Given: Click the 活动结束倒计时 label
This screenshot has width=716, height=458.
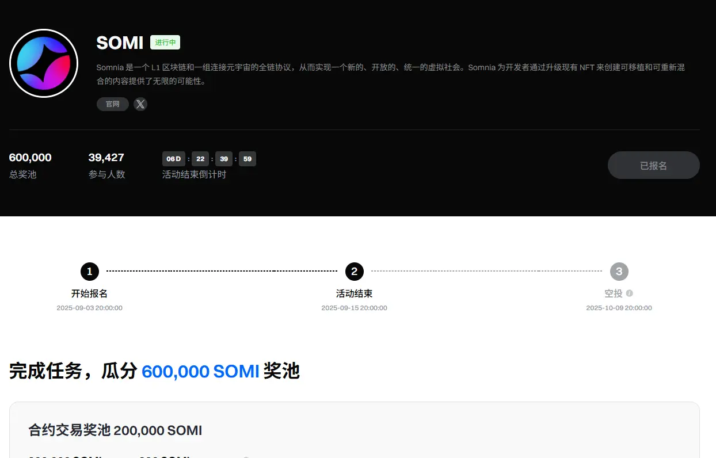Looking at the screenshot, I should coord(194,174).
